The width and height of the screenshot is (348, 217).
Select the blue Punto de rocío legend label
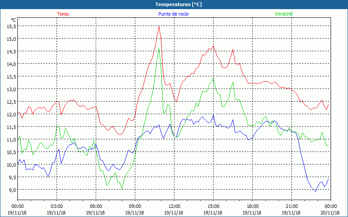(173, 14)
